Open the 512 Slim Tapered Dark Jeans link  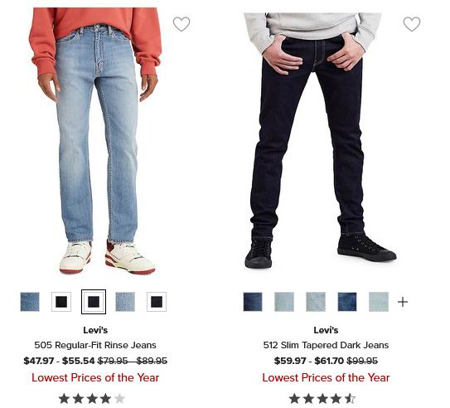coord(326,345)
